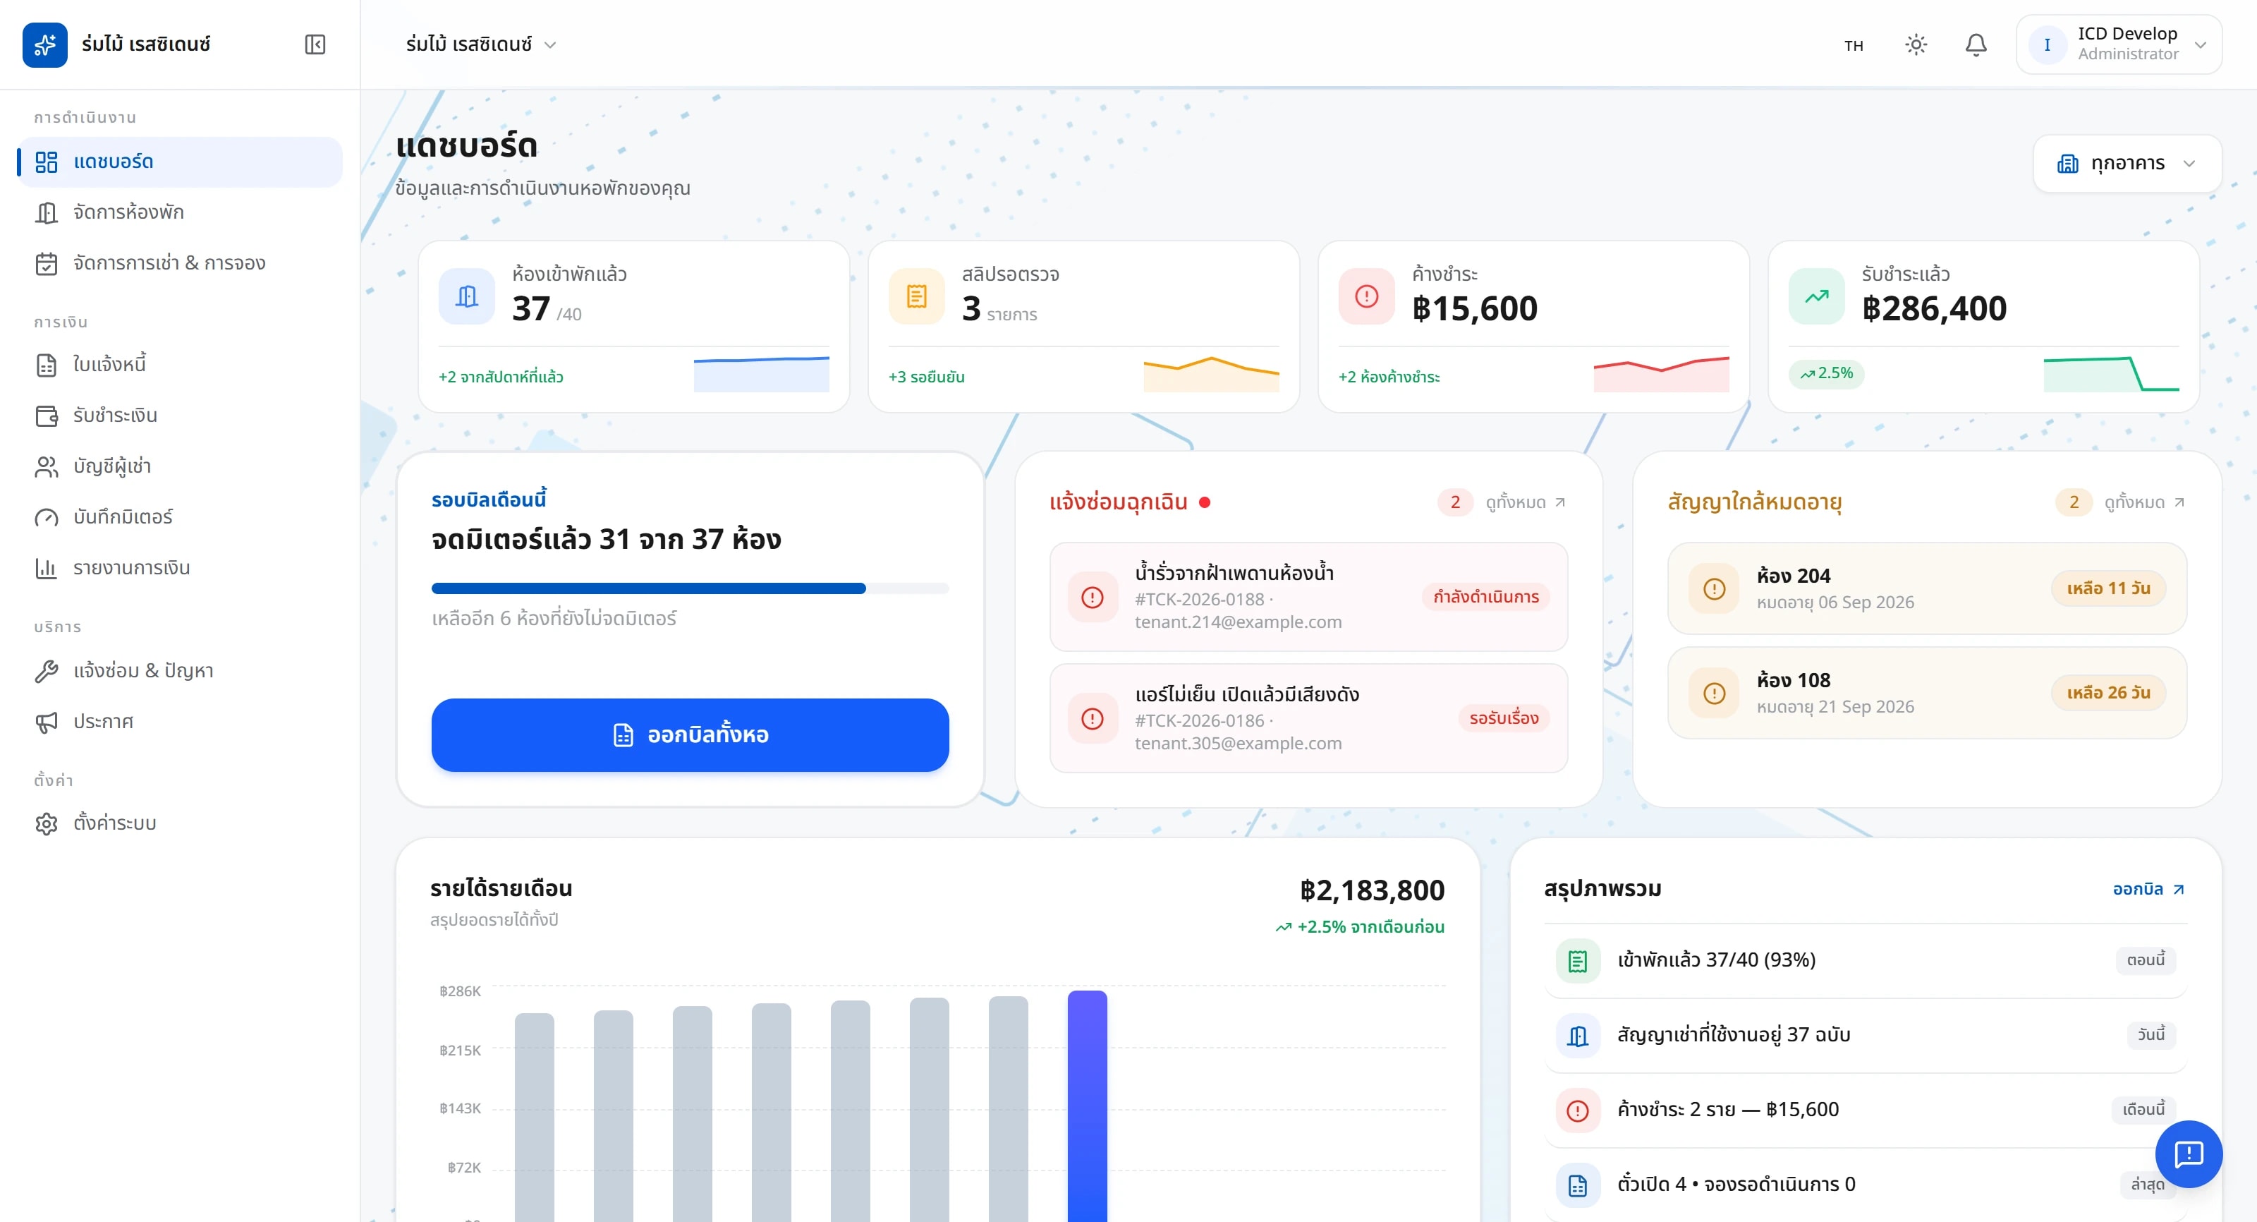Open บันทึกมิเตอร์ in sidebar

[180, 517]
